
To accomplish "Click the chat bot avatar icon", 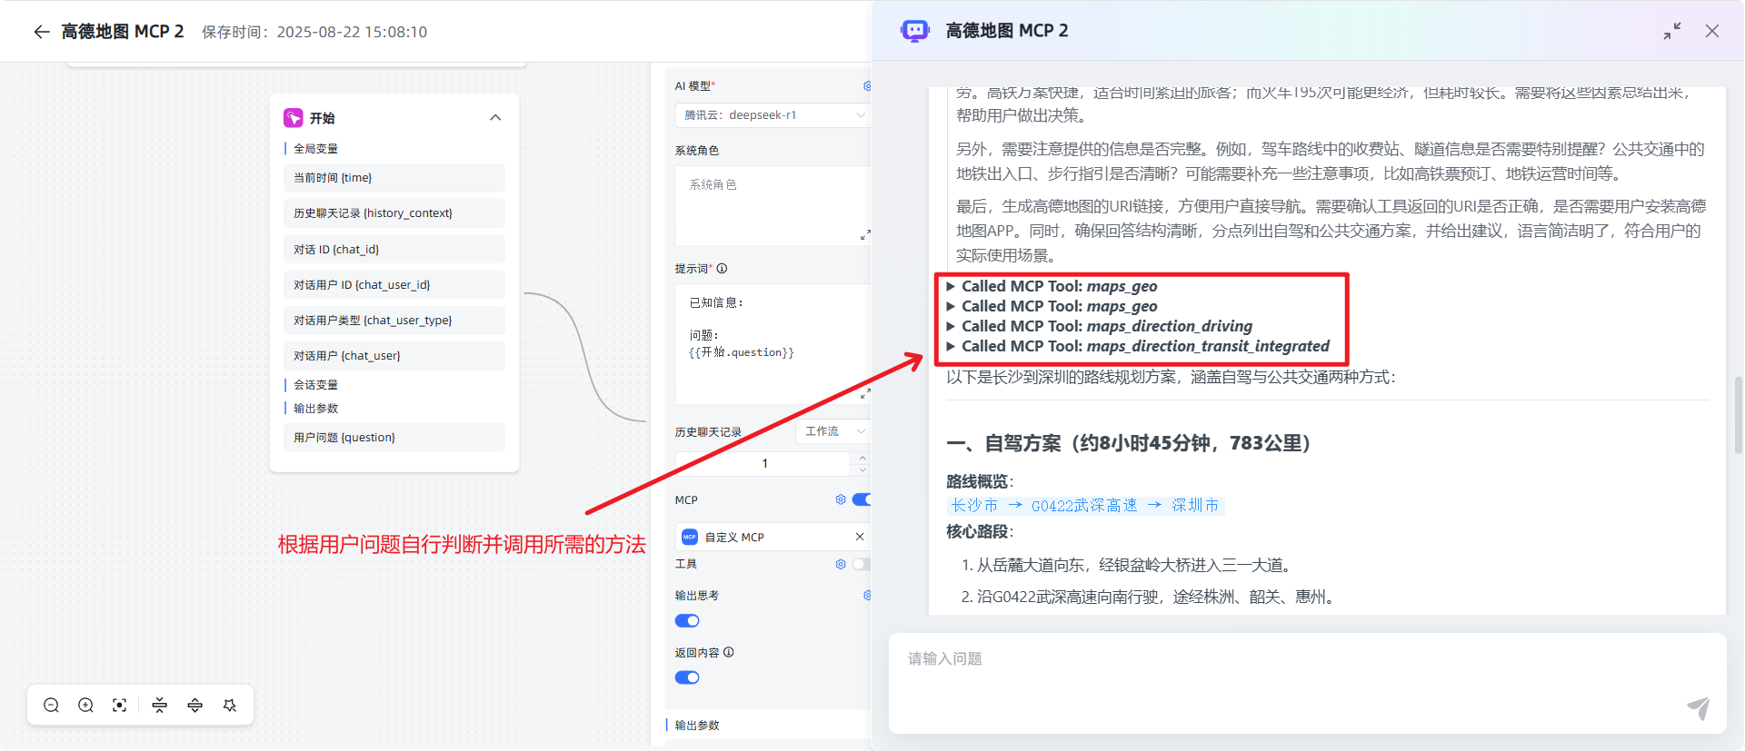I will click(x=915, y=31).
